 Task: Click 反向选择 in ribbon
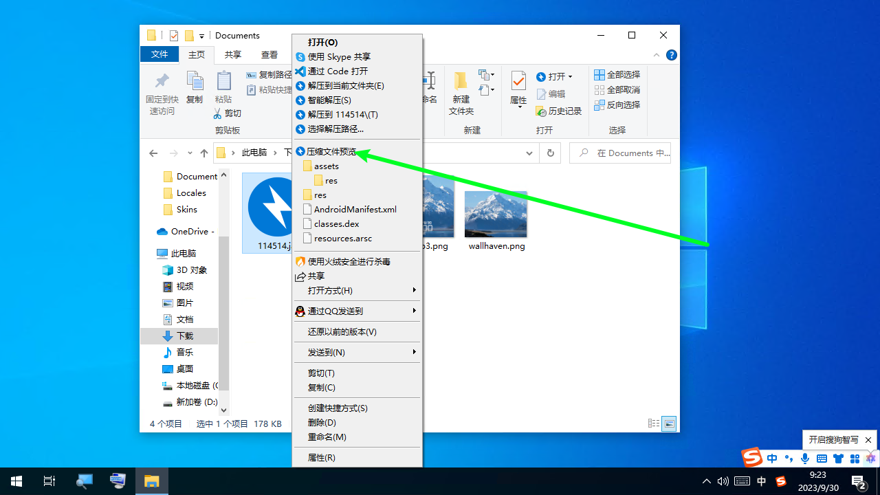click(617, 105)
